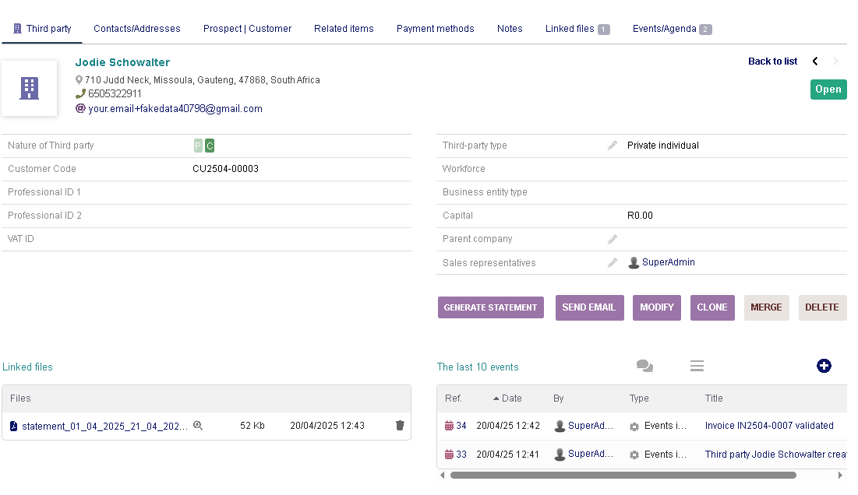Open the Invoice IN2504-0007 validated event

pos(769,426)
